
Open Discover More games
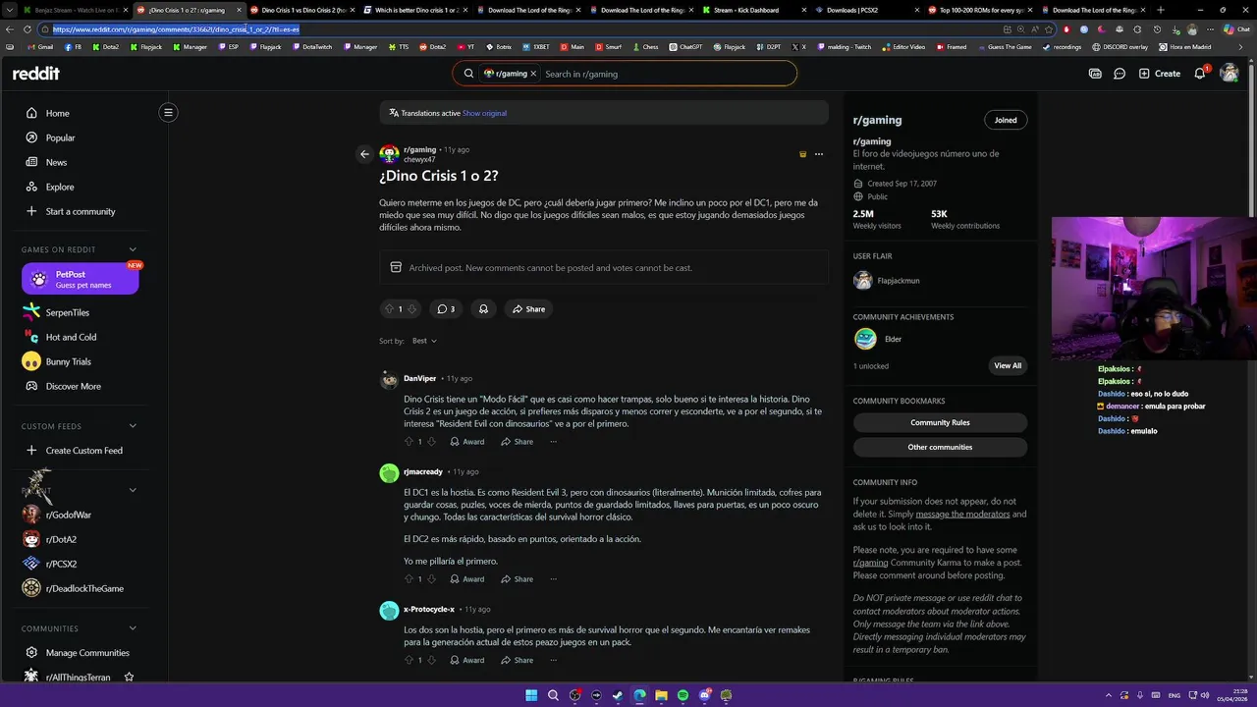tap(74, 386)
